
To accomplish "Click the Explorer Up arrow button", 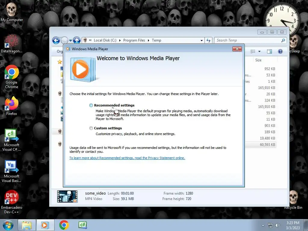I will tap(77, 41).
